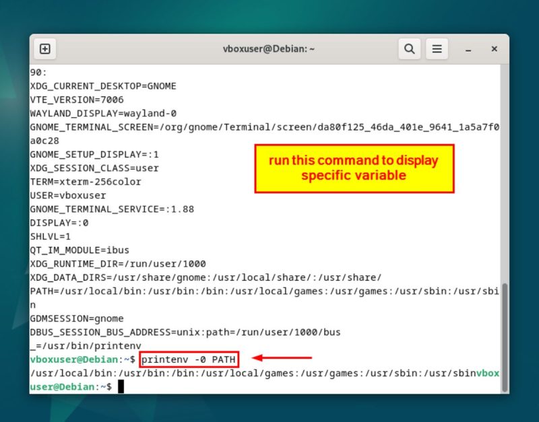Open the hamburger menu
The image size is (539, 422).
coord(437,48)
